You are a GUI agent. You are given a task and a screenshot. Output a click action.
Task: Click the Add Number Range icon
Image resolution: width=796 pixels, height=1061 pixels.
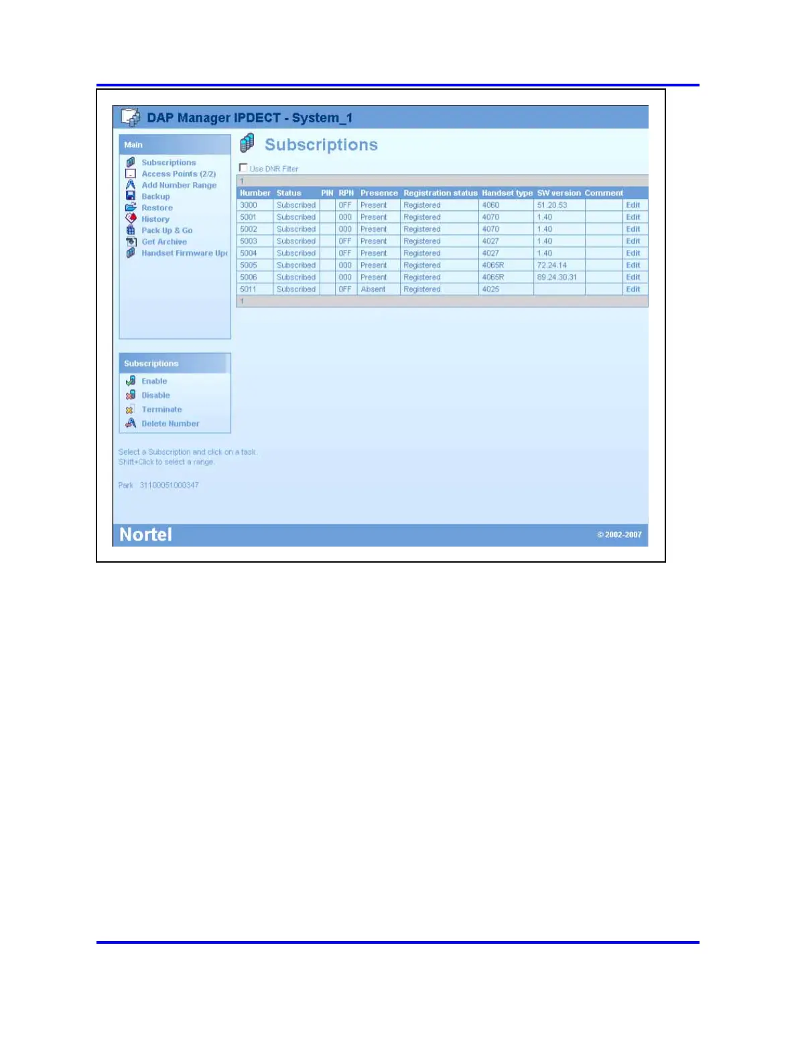(131, 185)
